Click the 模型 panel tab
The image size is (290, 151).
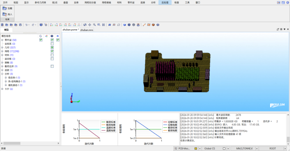pos(6,30)
